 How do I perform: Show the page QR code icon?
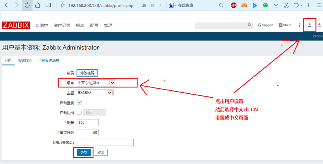pos(153,5)
